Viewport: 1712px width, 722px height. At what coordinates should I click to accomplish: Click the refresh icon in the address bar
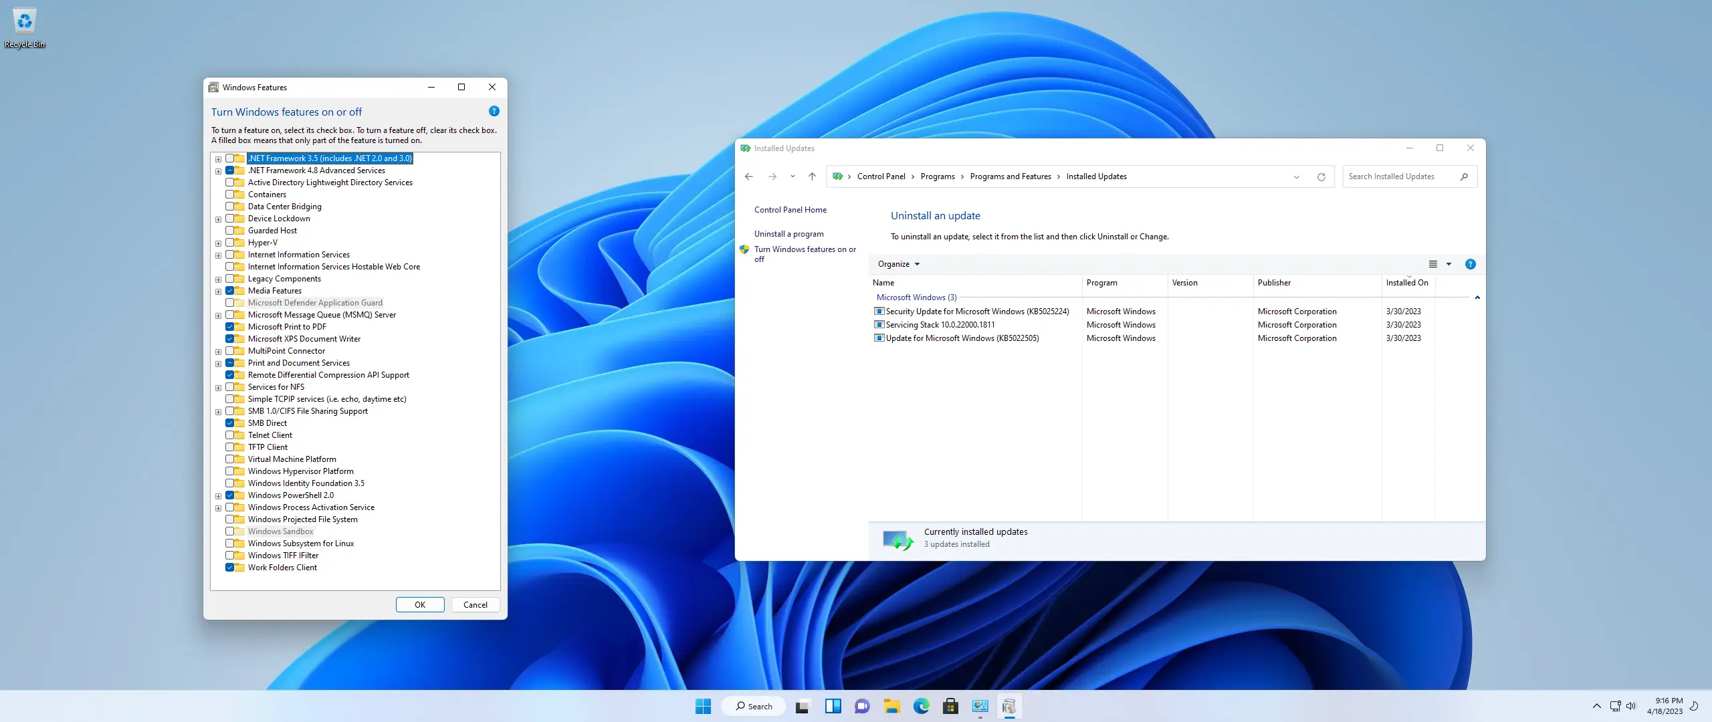click(x=1321, y=176)
